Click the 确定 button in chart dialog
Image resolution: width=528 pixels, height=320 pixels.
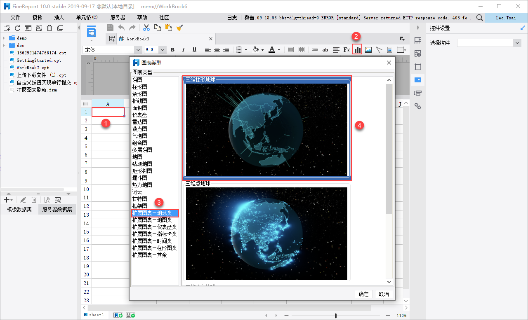pos(363,294)
